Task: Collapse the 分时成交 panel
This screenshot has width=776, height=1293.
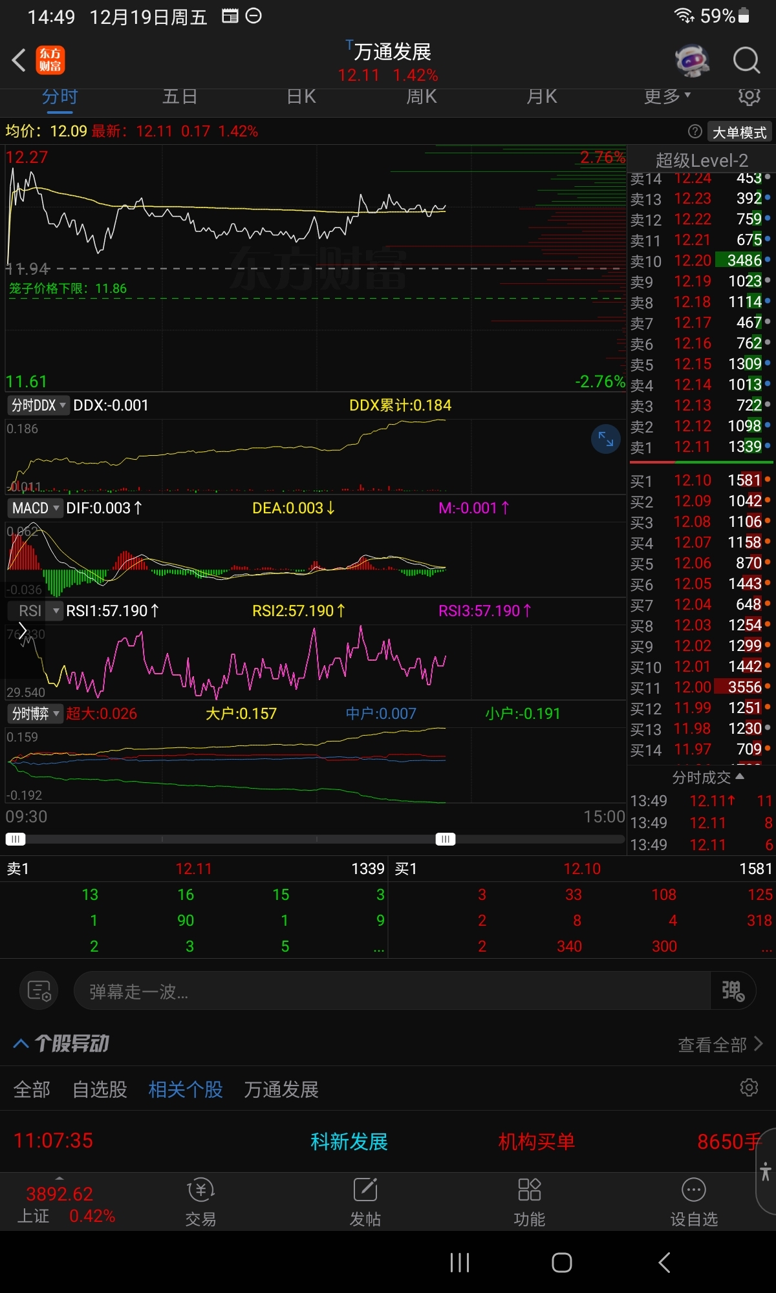Action: 707,777
